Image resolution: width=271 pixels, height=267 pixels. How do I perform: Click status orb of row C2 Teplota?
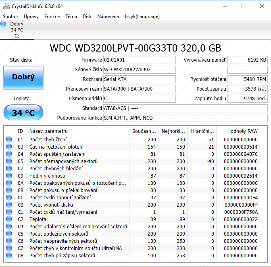click(x=9, y=219)
